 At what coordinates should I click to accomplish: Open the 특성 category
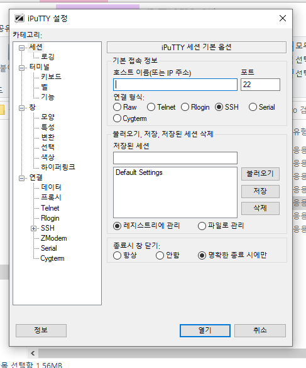click(48, 127)
